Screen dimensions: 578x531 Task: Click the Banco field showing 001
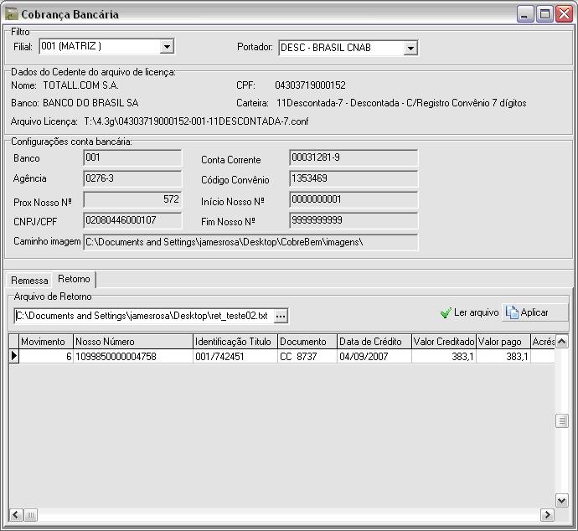coord(132,157)
